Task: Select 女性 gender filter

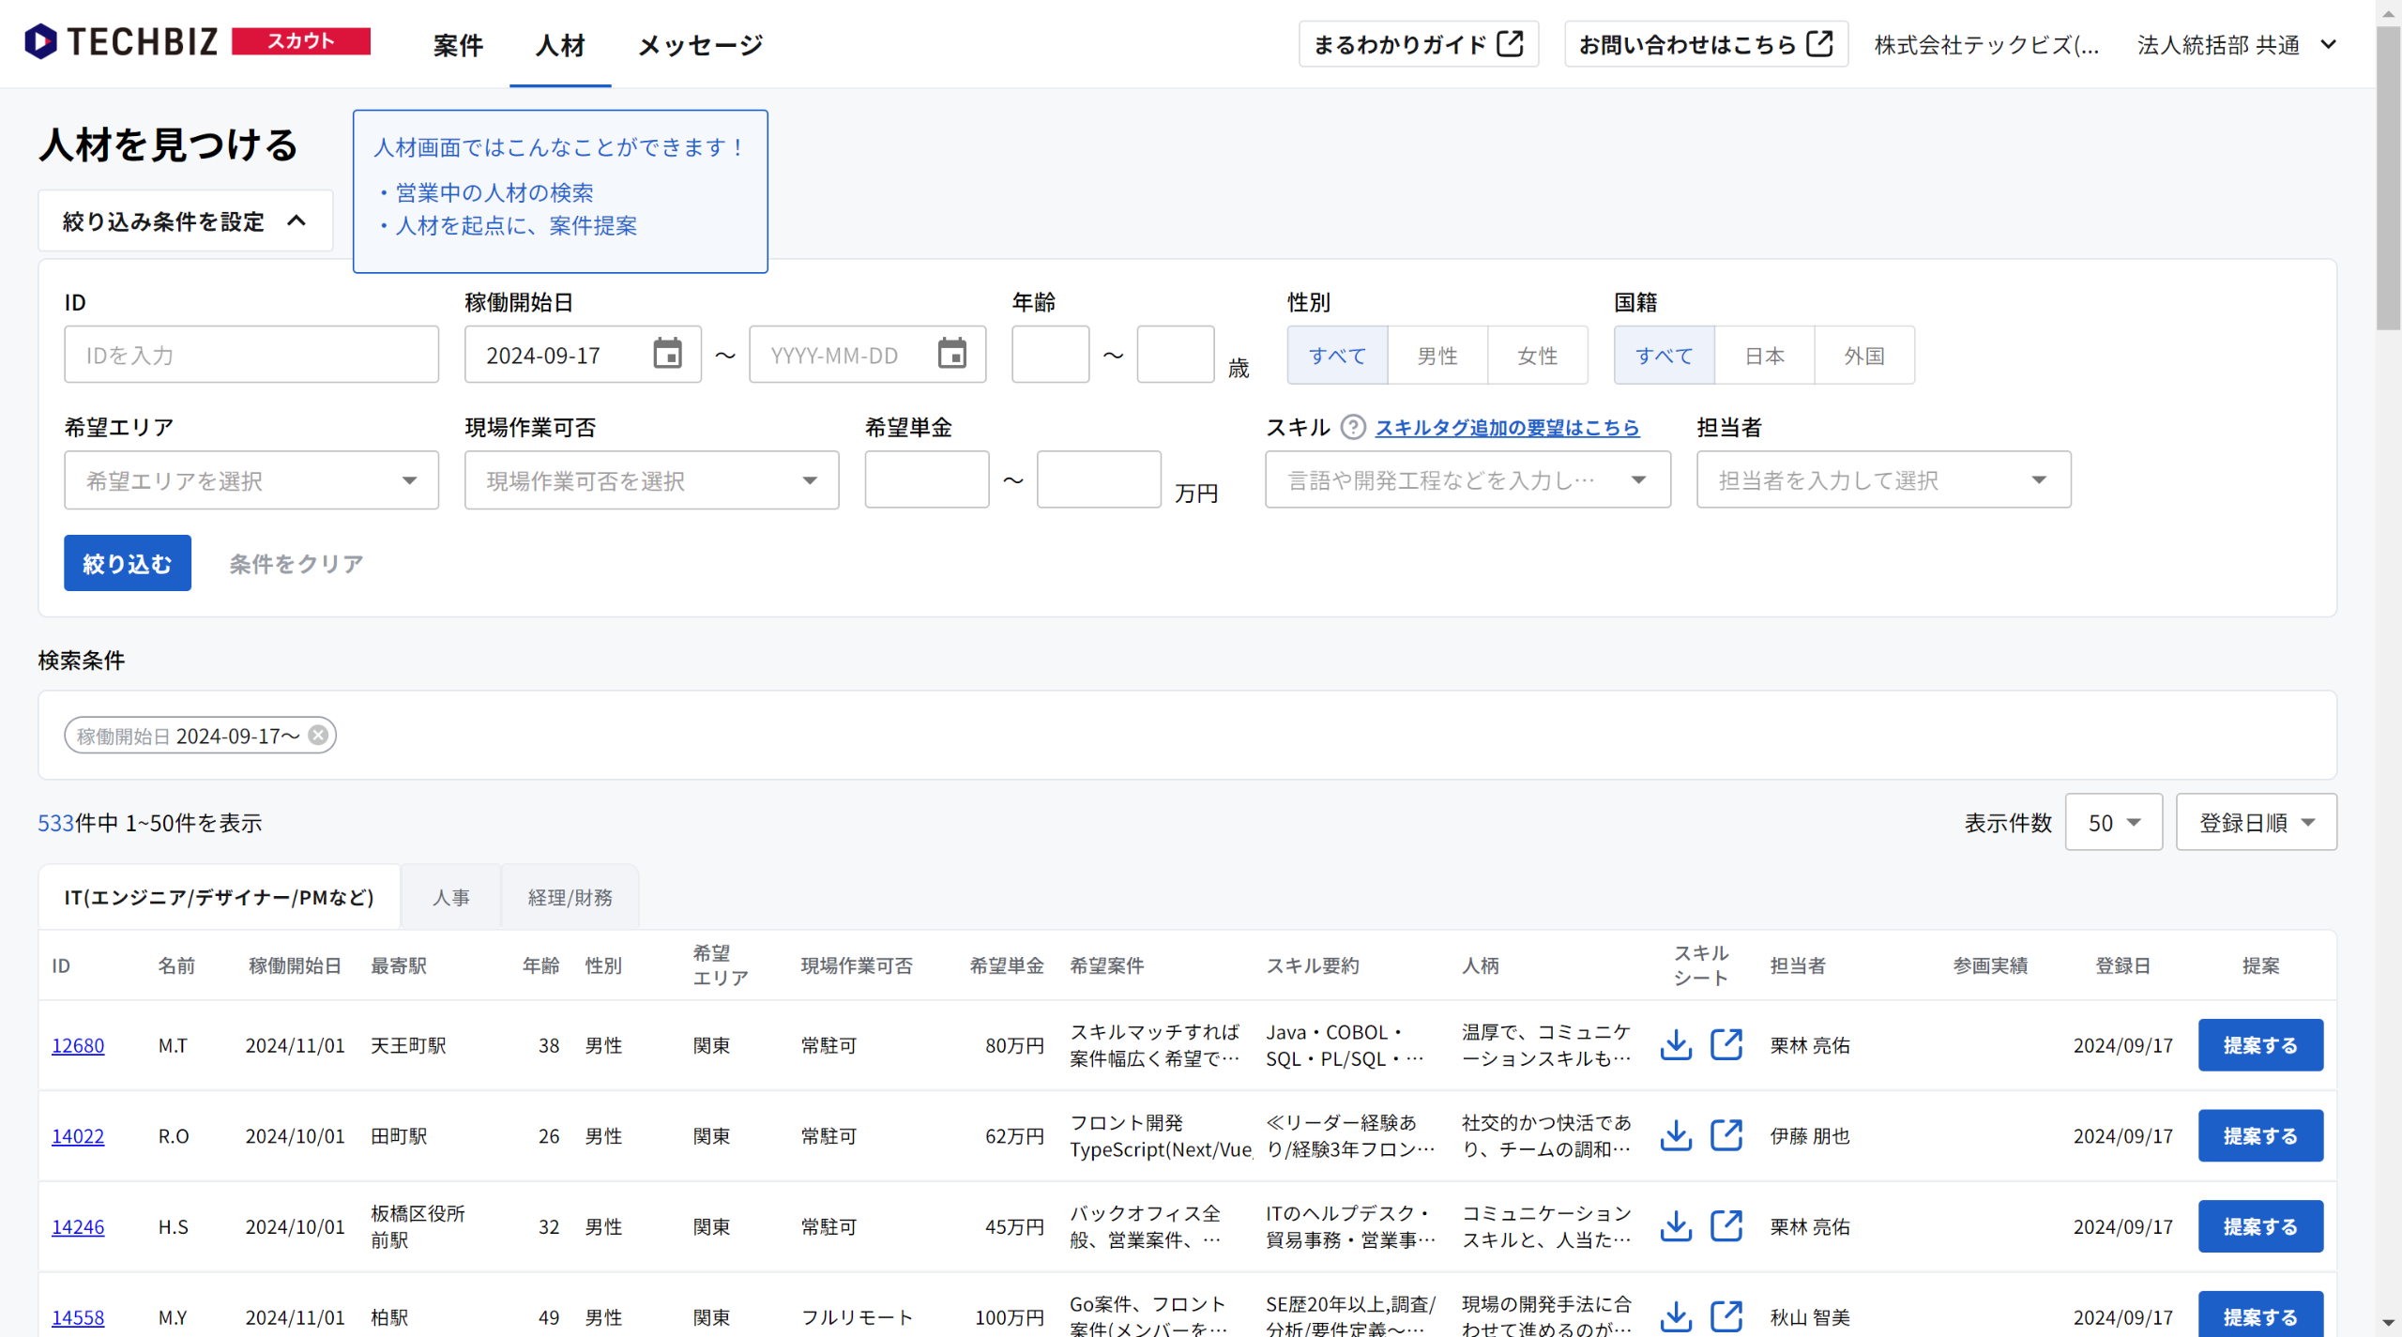Action: [1537, 356]
